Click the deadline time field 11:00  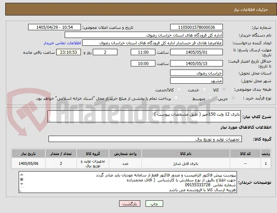(x=143, y=52)
